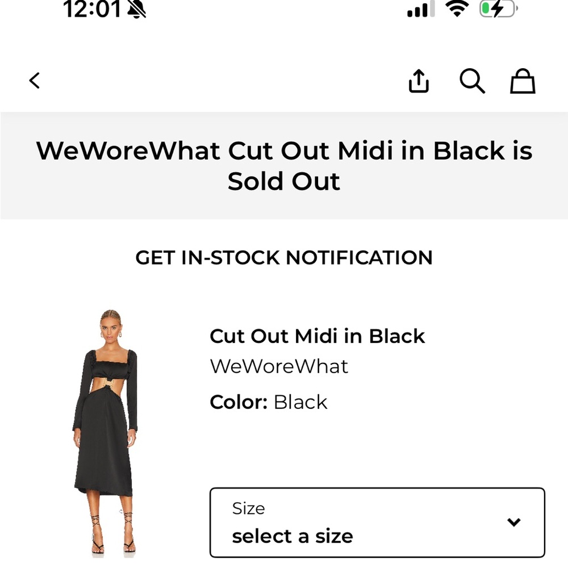Tap the search magnifier icon
This screenshot has width=568, height=568.
[473, 81]
